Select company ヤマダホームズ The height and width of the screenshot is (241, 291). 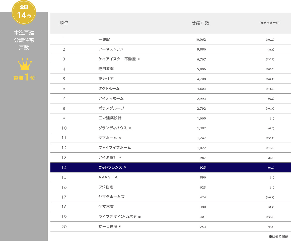coord(111,197)
